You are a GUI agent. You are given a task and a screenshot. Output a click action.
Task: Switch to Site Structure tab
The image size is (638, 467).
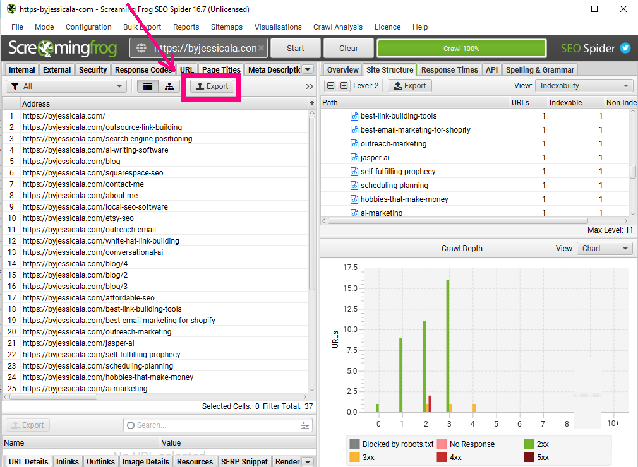click(x=390, y=69)
